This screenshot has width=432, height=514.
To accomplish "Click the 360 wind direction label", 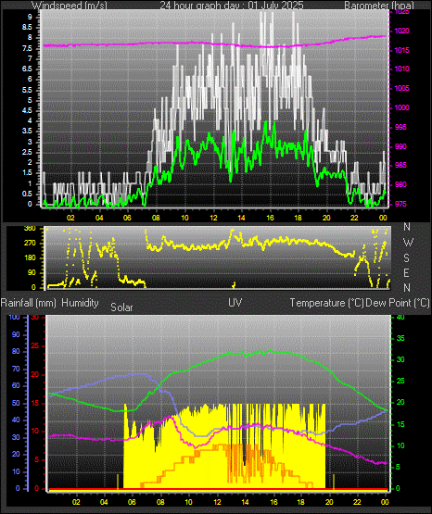I will [30, 229].
